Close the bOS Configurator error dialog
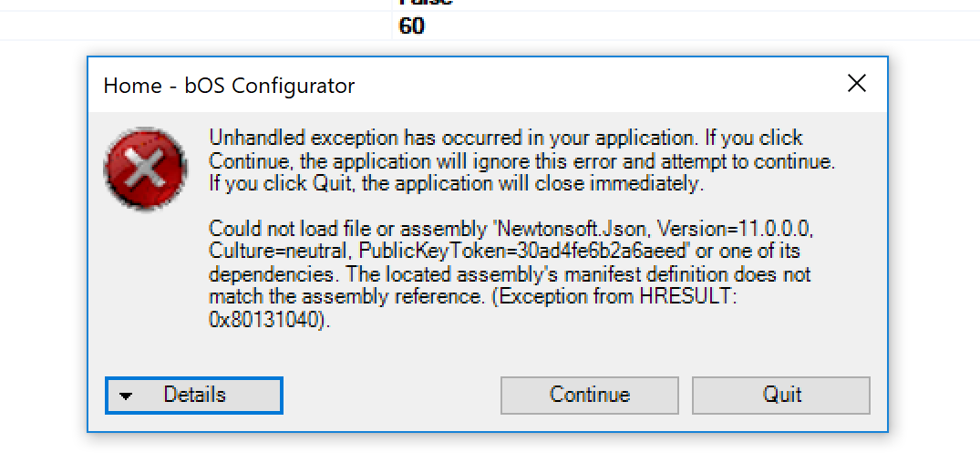Screen dimensions: 980x473 856,84
